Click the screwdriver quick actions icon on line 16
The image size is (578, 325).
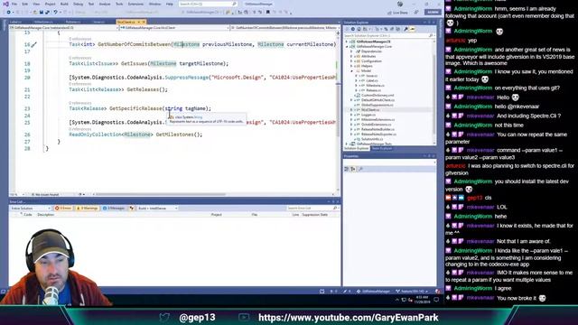coord(34,44)
